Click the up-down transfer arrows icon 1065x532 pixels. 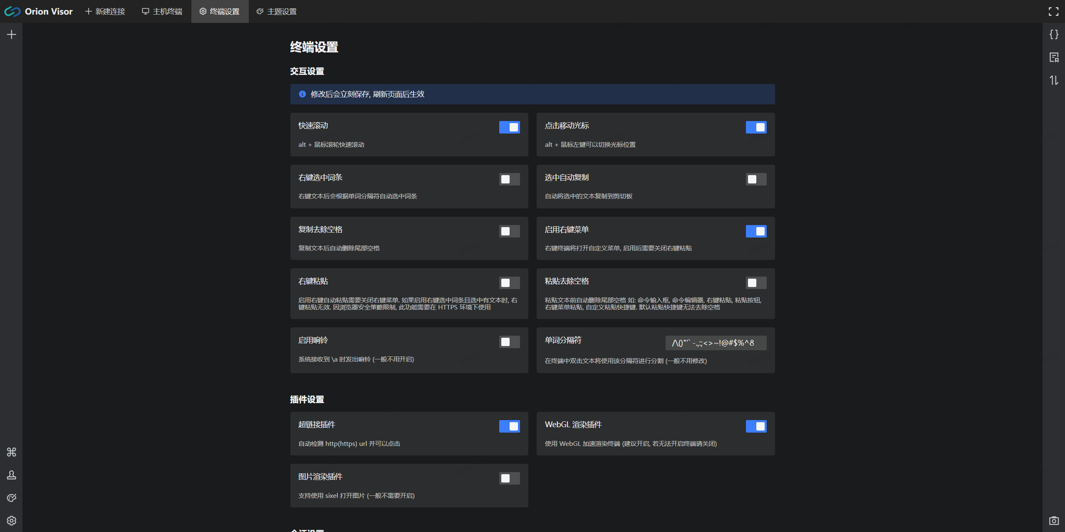click(1054, 80)
